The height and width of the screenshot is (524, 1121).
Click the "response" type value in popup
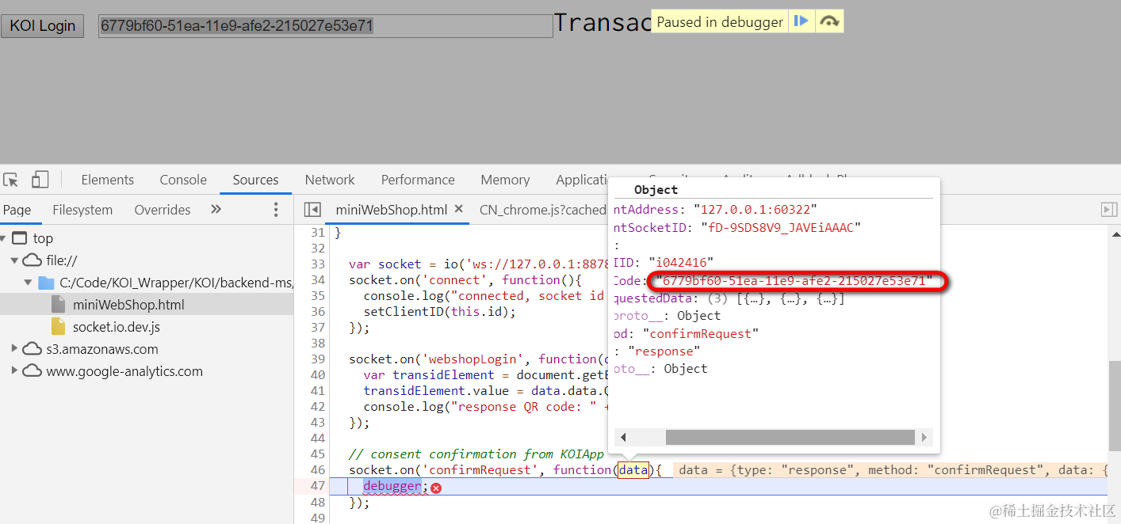coord(664,351)
